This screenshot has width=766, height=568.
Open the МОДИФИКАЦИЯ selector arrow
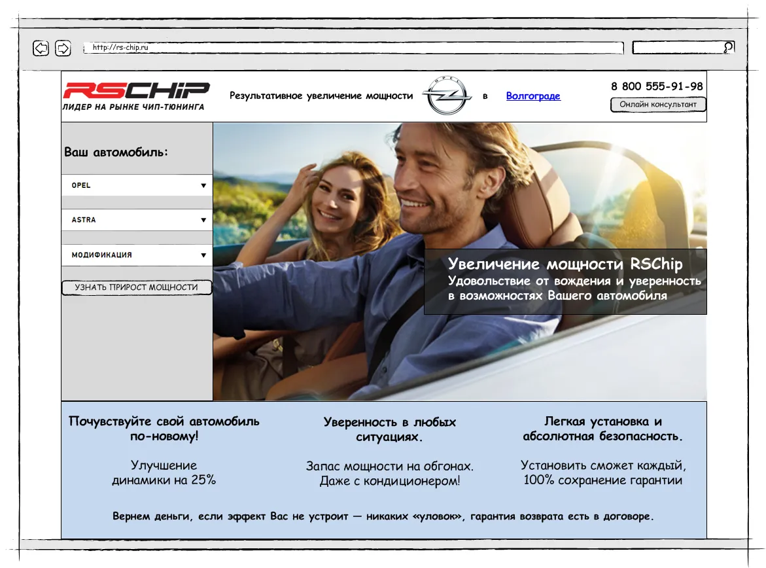204,255
